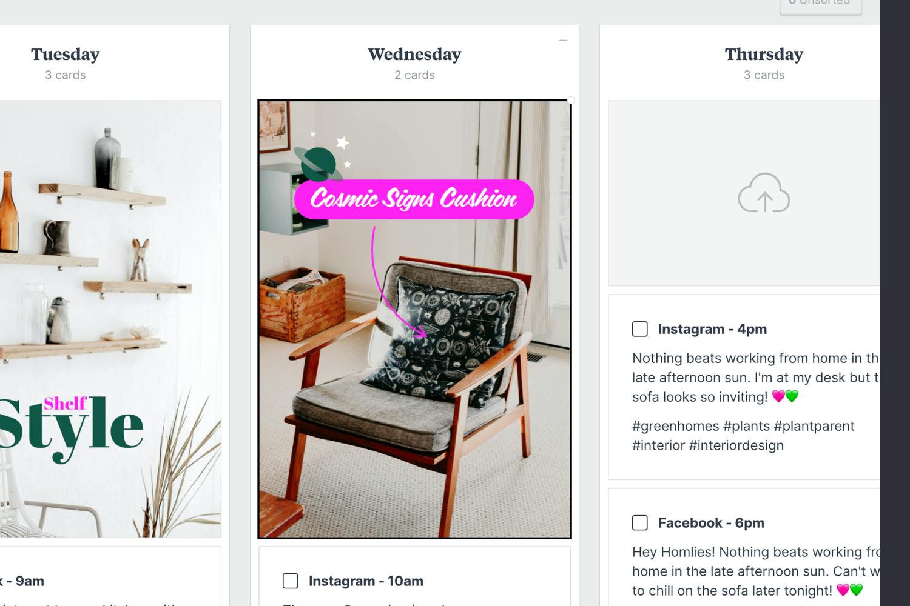Screen dimensions: 910x606
Task: Collapse the Wednesday column with the dash icon
Action: coord(563,40)
